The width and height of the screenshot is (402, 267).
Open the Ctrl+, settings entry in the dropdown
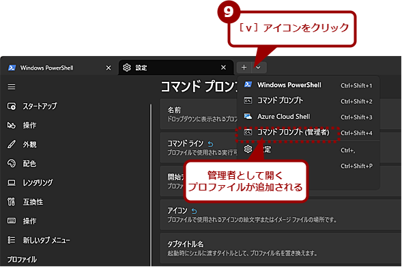point(308,150)
